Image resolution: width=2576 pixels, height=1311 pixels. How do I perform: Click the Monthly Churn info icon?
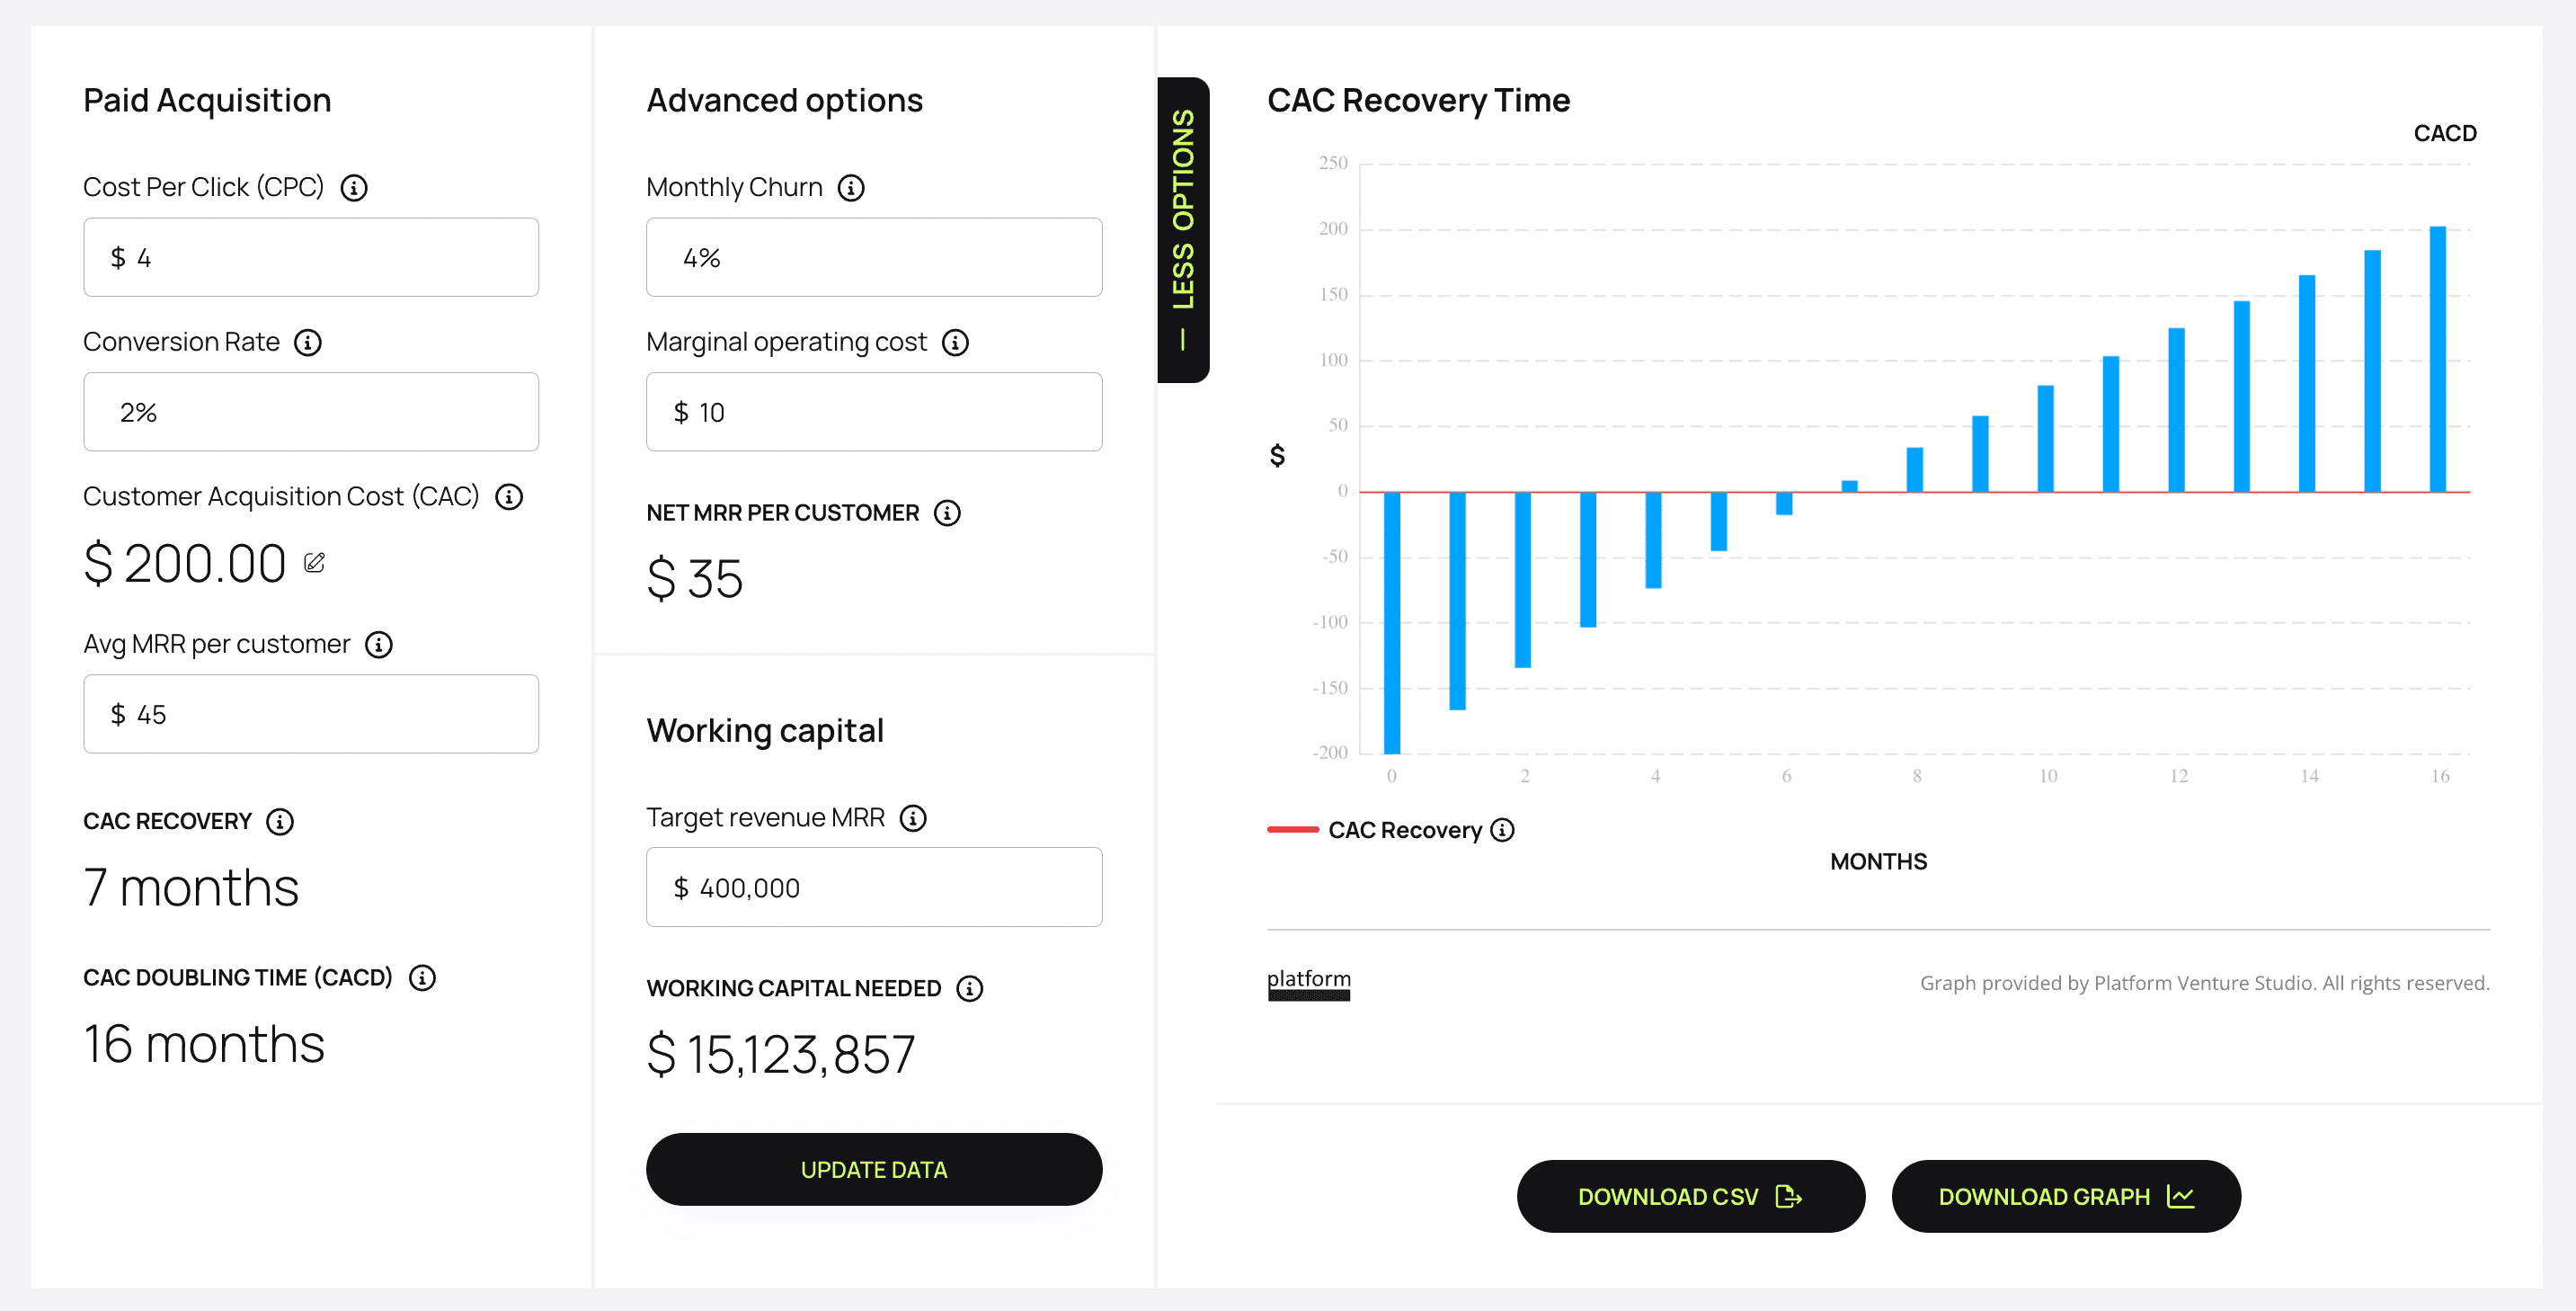coord(851,188)
